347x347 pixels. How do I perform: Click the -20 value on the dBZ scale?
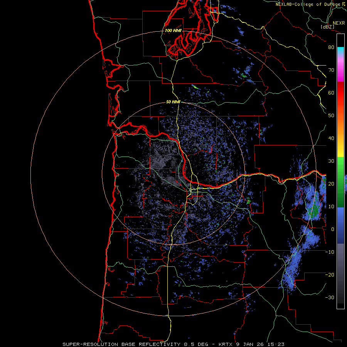[330, 275]
